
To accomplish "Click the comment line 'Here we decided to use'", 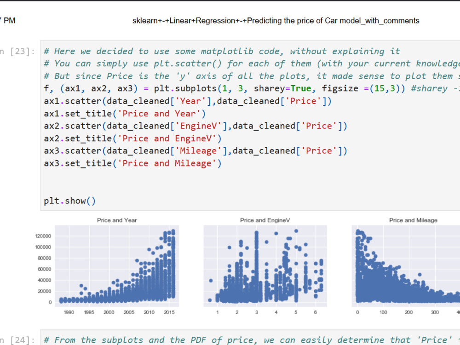I will click(222, 52).
